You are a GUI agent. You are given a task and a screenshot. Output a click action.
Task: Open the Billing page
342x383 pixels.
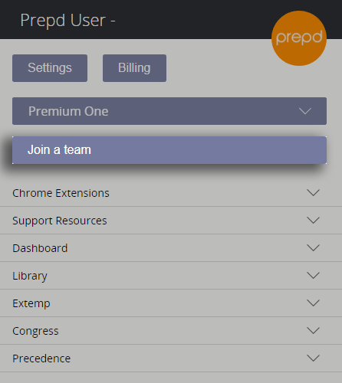[x=134, y=68]
